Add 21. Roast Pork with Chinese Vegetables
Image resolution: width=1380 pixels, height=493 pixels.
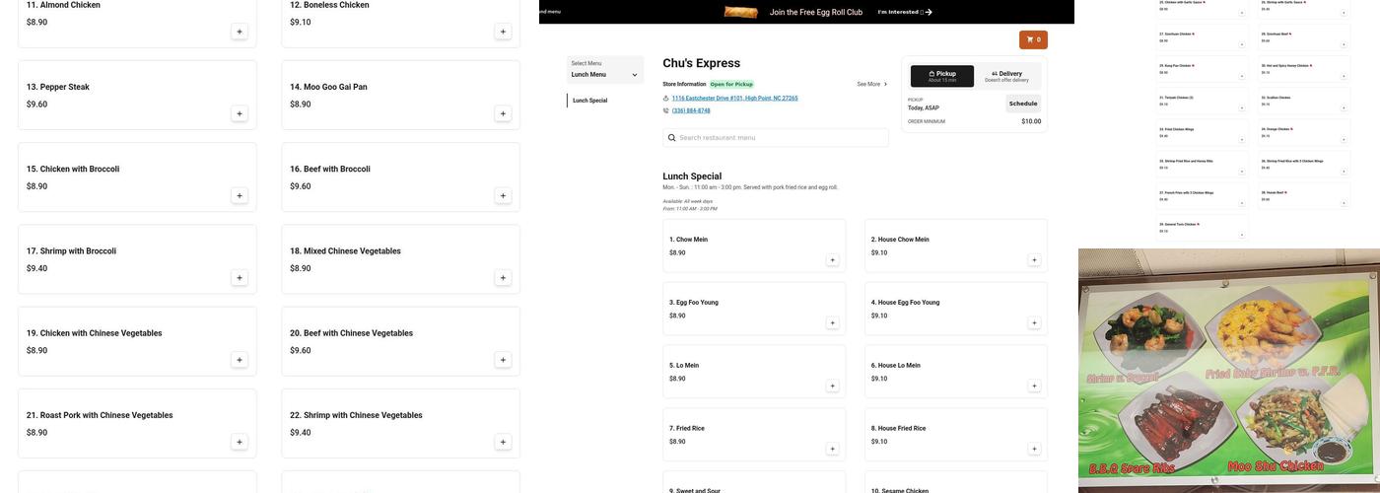pyautogui.click(x=239, y=442)
